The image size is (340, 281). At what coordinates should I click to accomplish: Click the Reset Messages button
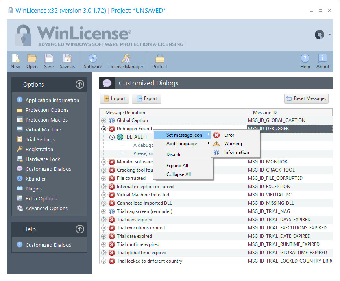coord(306,98)
